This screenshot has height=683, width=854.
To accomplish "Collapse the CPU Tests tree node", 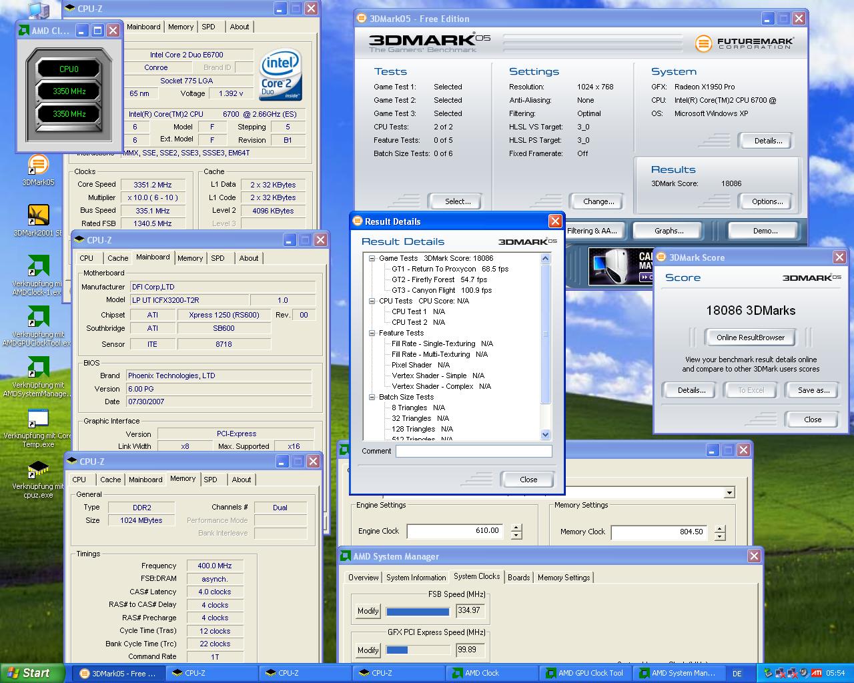I will 372,301.
